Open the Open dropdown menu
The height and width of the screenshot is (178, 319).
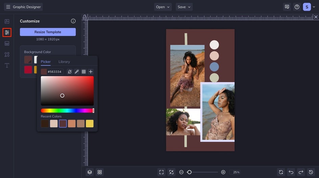click(x=163, y=7)
